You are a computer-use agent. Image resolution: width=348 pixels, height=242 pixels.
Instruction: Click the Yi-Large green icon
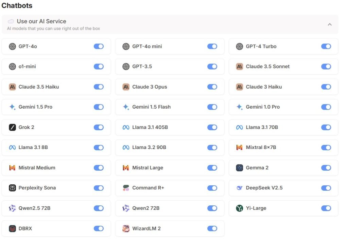click(240, 208)
